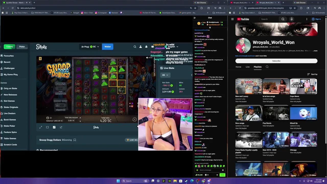Collapse the Kick chat panel icon

click(195, 18)
